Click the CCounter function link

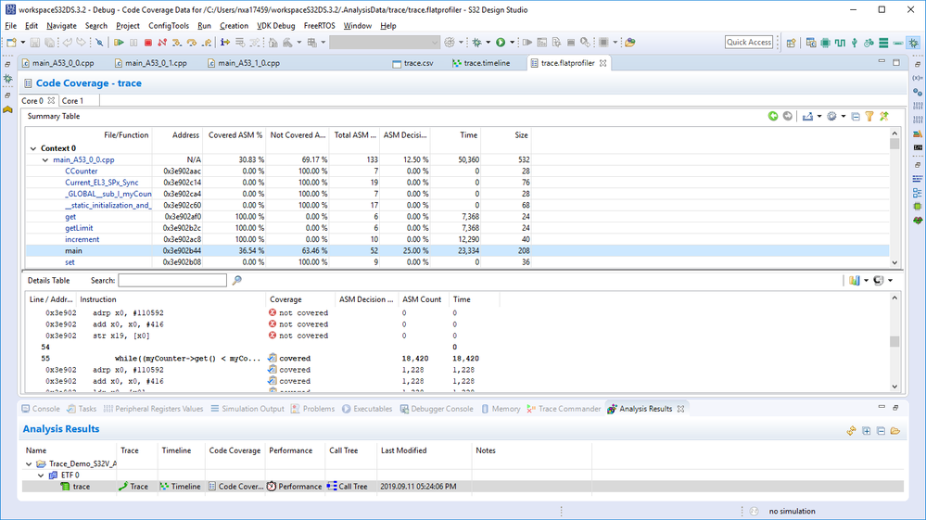pos(81,171)
